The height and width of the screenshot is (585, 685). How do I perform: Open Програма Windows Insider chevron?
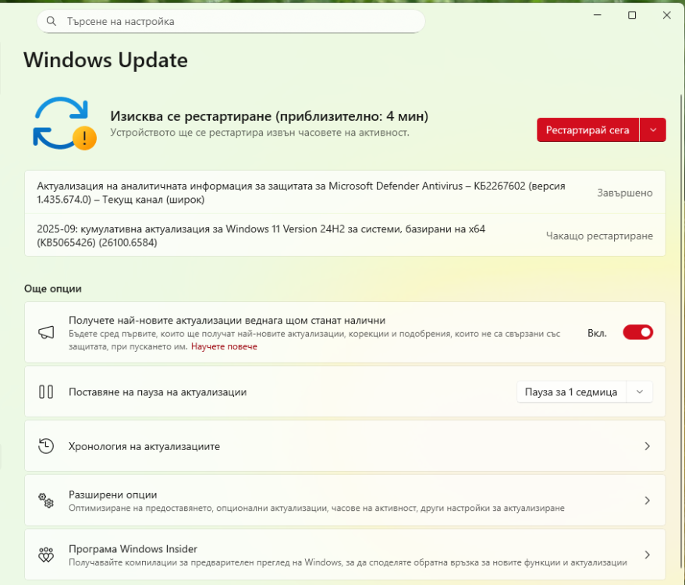[648, 555]
